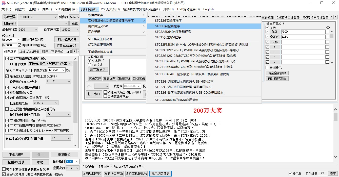Click the 检测MCU选项 button
The width and height of the screenshot is (339, 177).
pyautogui.click(x=16, y=162)
